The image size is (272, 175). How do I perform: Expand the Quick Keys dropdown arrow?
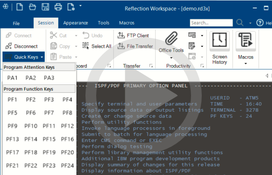coord(42,57)
